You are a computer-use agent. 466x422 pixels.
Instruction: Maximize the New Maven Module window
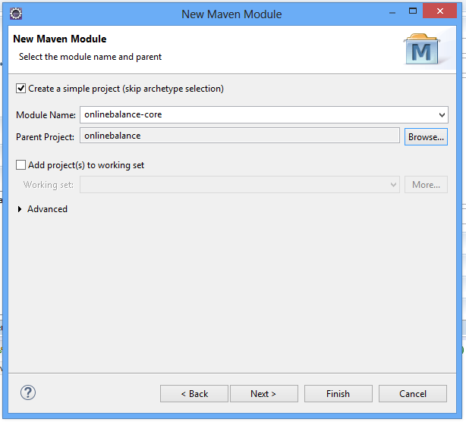(413, 11)
